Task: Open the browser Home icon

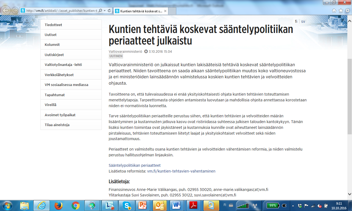Action: 334,11
